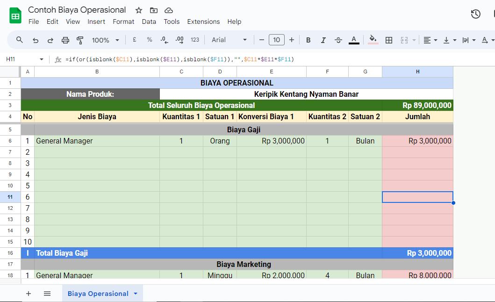The width and height of the screenshot is (495, 302).
Task: Open the zoom 100% dropdown
Action: pos(106,40)
